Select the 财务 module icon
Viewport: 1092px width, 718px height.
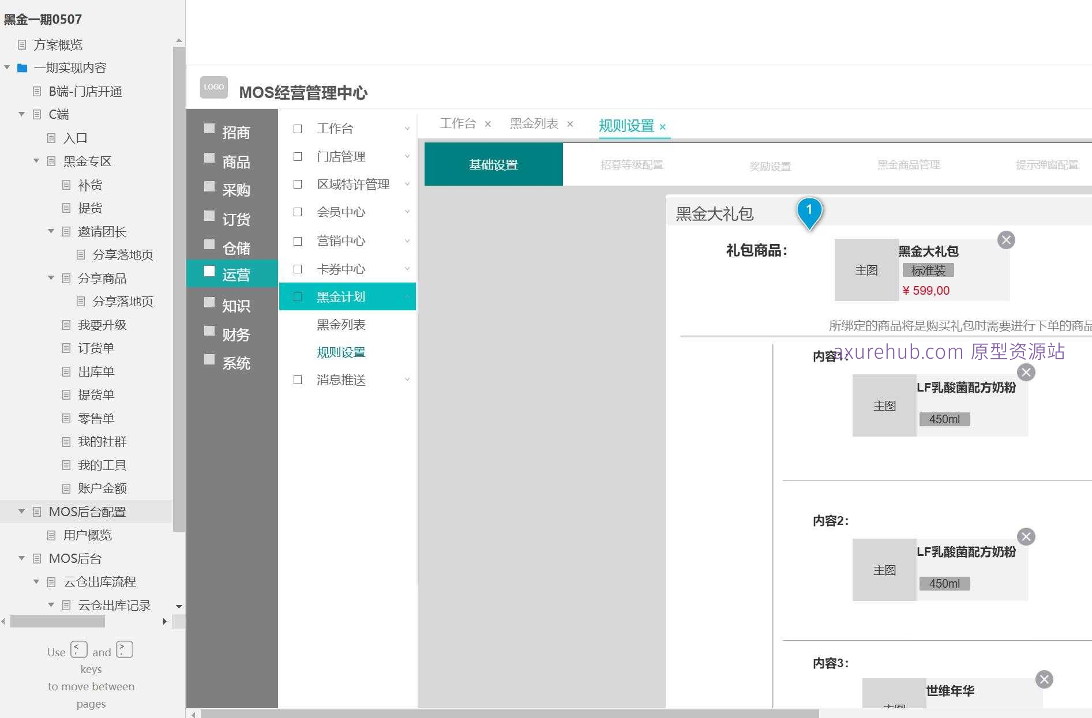[210, 330]
